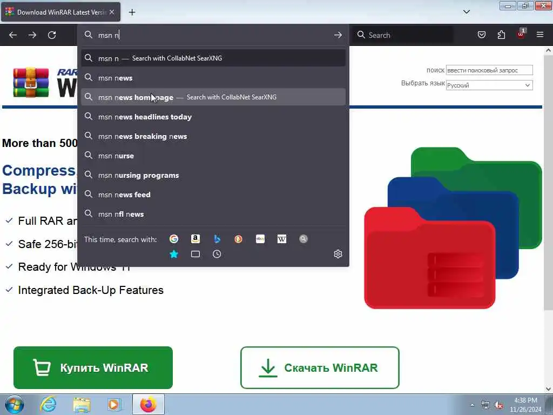Search this time with Amazon
553x415 pixels.
click(195, 239)
